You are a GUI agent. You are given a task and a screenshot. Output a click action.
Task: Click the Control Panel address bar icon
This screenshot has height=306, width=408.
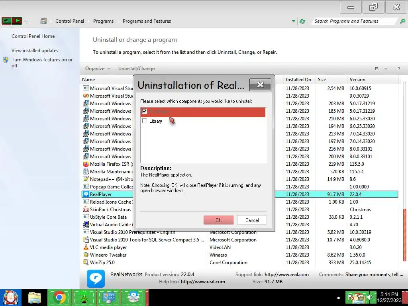(44, 21)
